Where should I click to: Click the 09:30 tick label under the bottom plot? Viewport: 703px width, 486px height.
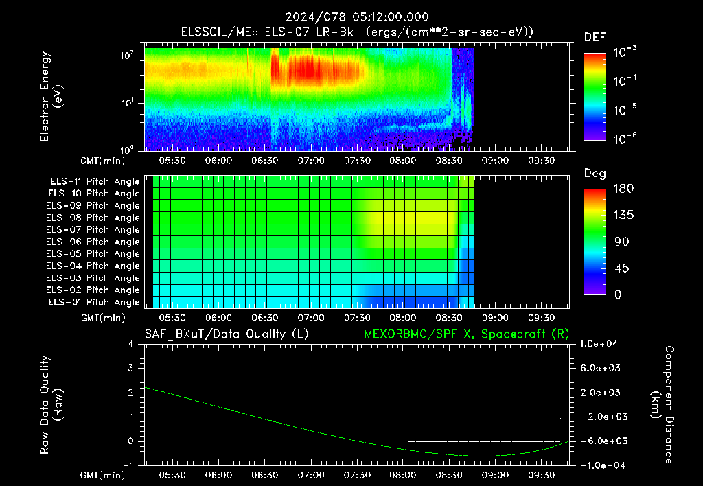point(541,475)
